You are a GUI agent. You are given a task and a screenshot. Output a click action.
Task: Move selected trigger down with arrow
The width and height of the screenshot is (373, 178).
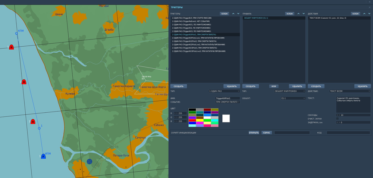[238, 13]
